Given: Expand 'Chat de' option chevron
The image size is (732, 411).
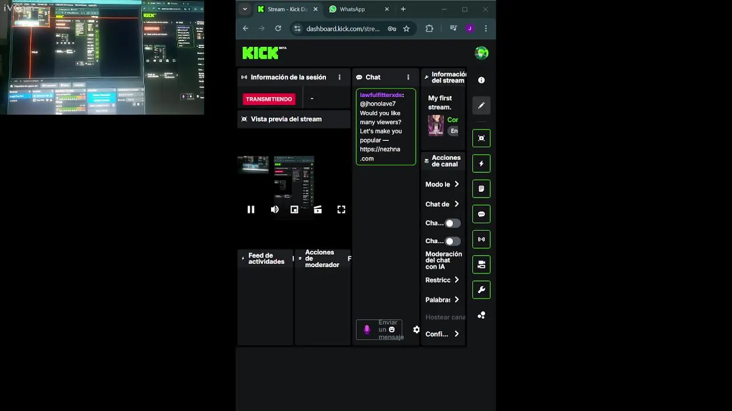Looking at the screenshot, I should click(x=456, y=204).
